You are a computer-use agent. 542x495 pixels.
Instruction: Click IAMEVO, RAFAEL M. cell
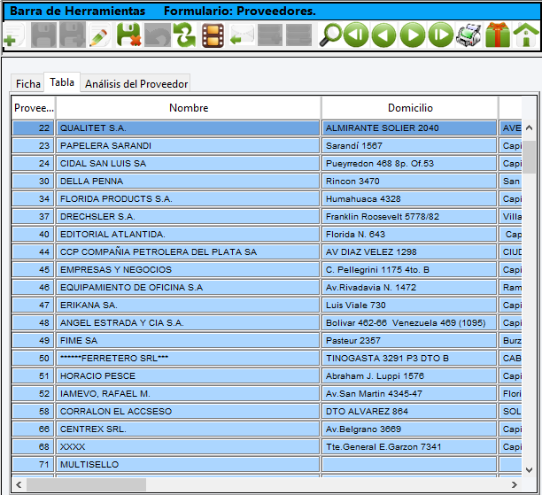pos(188,393)
